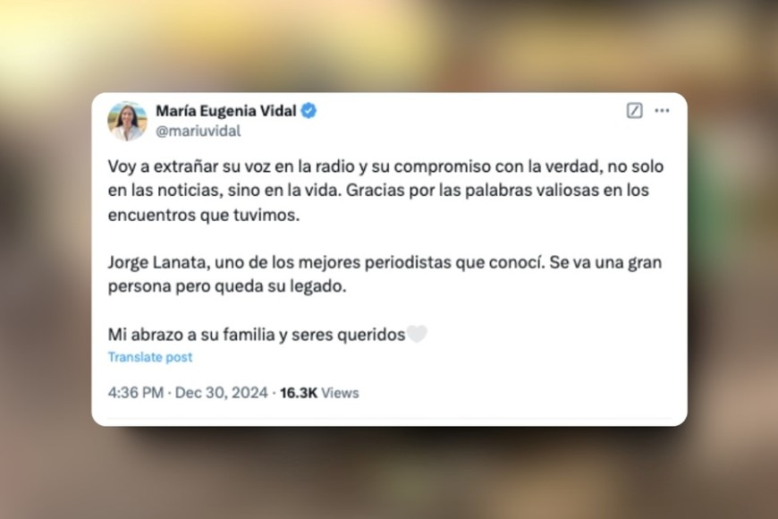Click the blurred background above the post card
Image resolution: width=778 pixels, height=519 pixels.
[x=389, y=45]
